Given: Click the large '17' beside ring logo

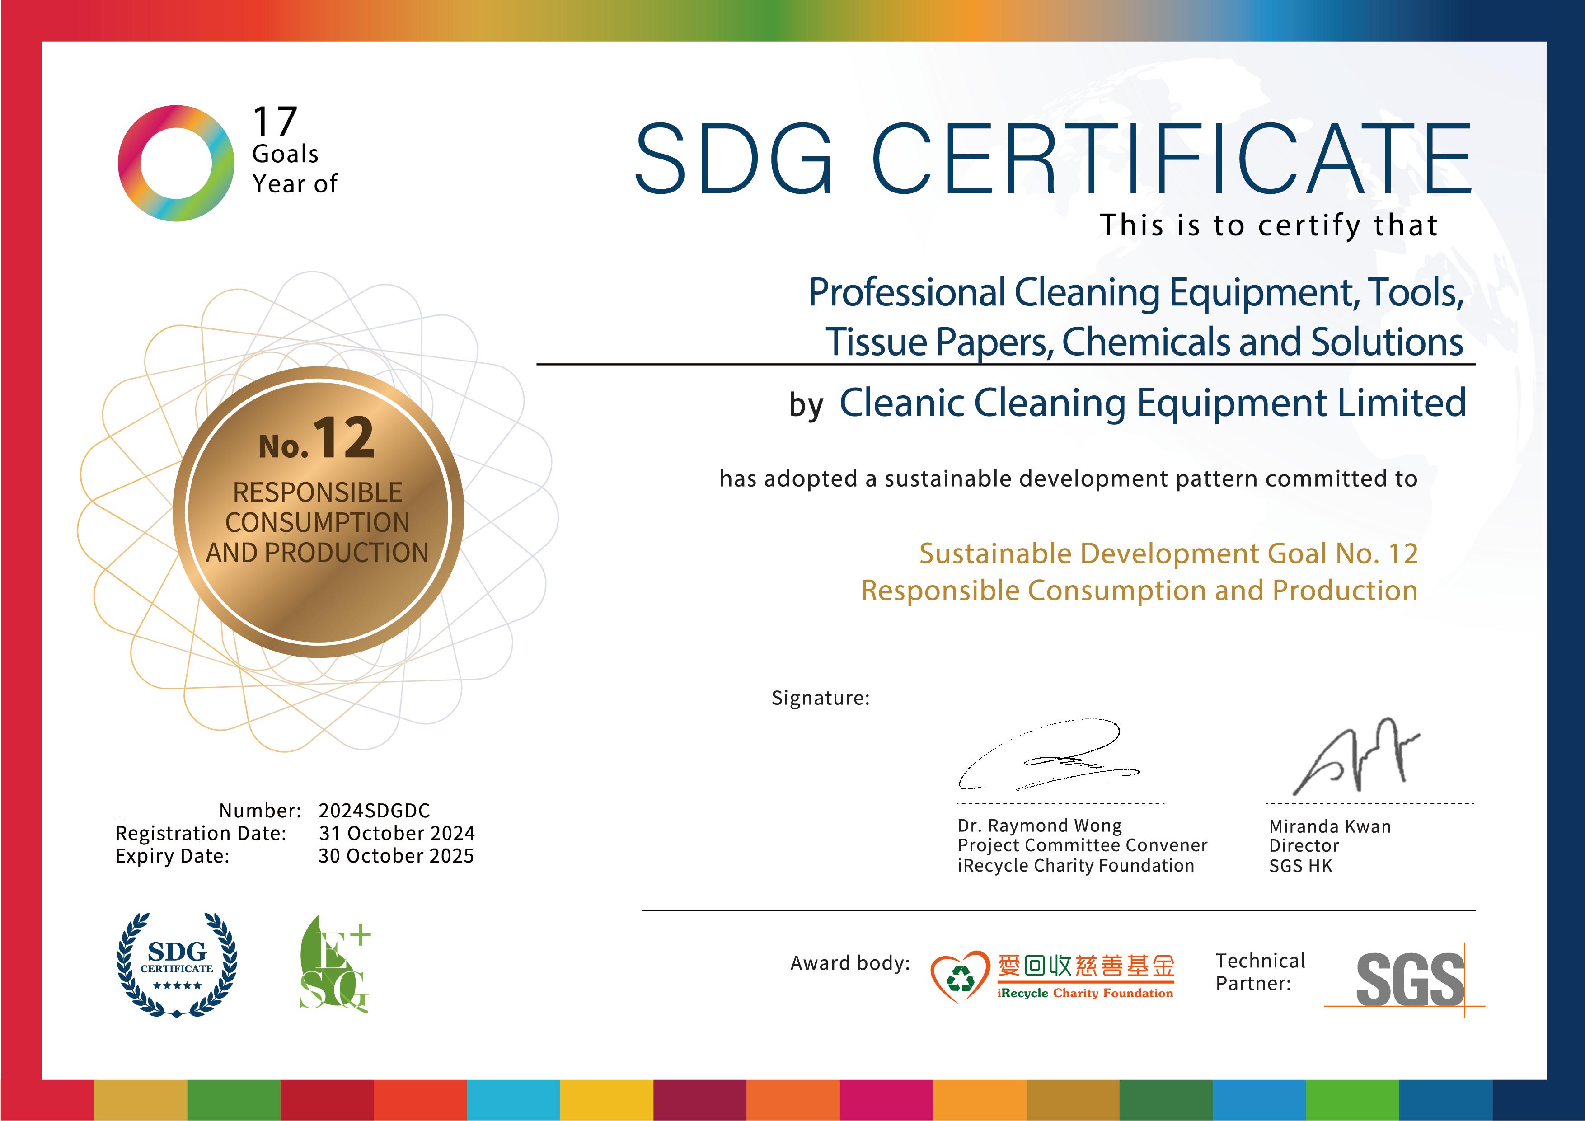Looking at the screenshot, I should pos(275,122).
